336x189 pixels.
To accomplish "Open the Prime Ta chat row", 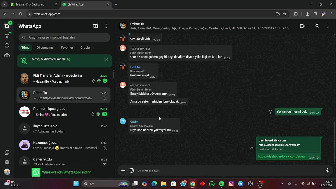I will [x=64, y=95].
